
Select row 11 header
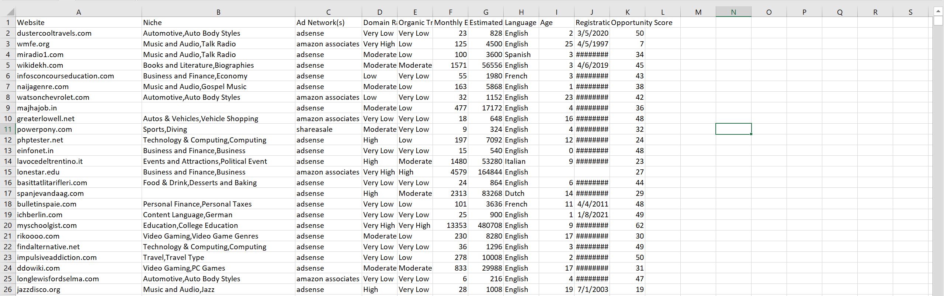[x=8, y=129]
